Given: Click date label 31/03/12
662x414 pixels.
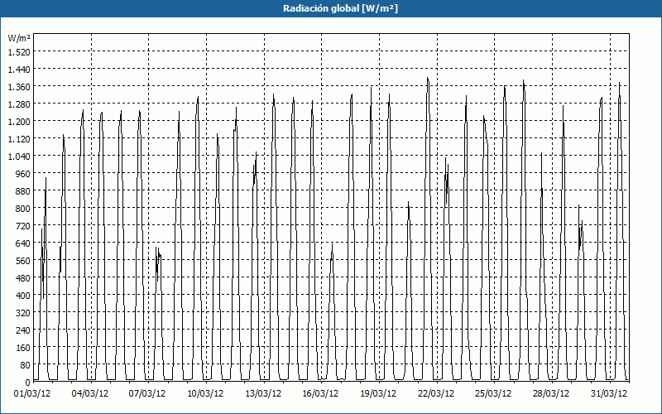Looking at the screenshot, I should click(609, 394).
